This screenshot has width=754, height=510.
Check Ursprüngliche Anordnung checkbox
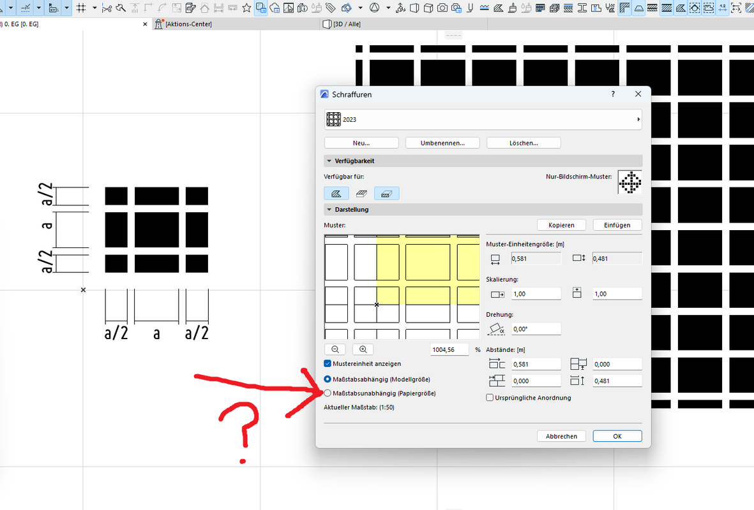click(490, 398)
